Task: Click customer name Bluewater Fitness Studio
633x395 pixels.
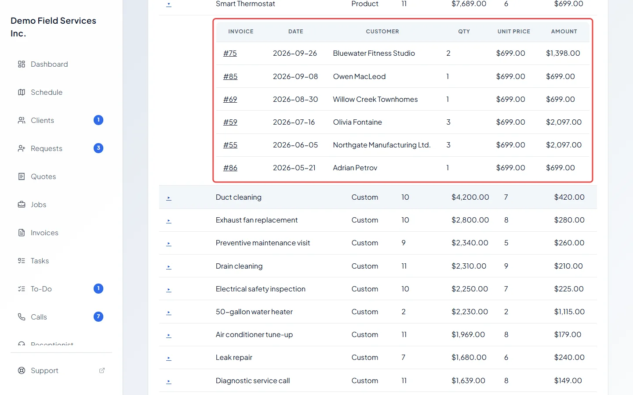Action: [374, 53]
